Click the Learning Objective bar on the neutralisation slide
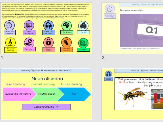The height and width of the screenshot is (122, 163). point(46,71)
